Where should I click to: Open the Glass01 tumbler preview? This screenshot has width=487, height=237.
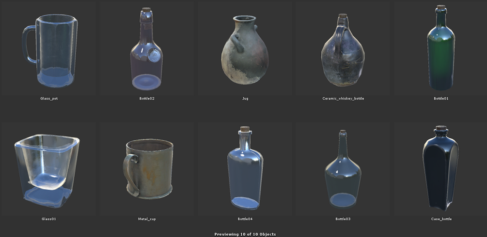[x=48, y=169]
